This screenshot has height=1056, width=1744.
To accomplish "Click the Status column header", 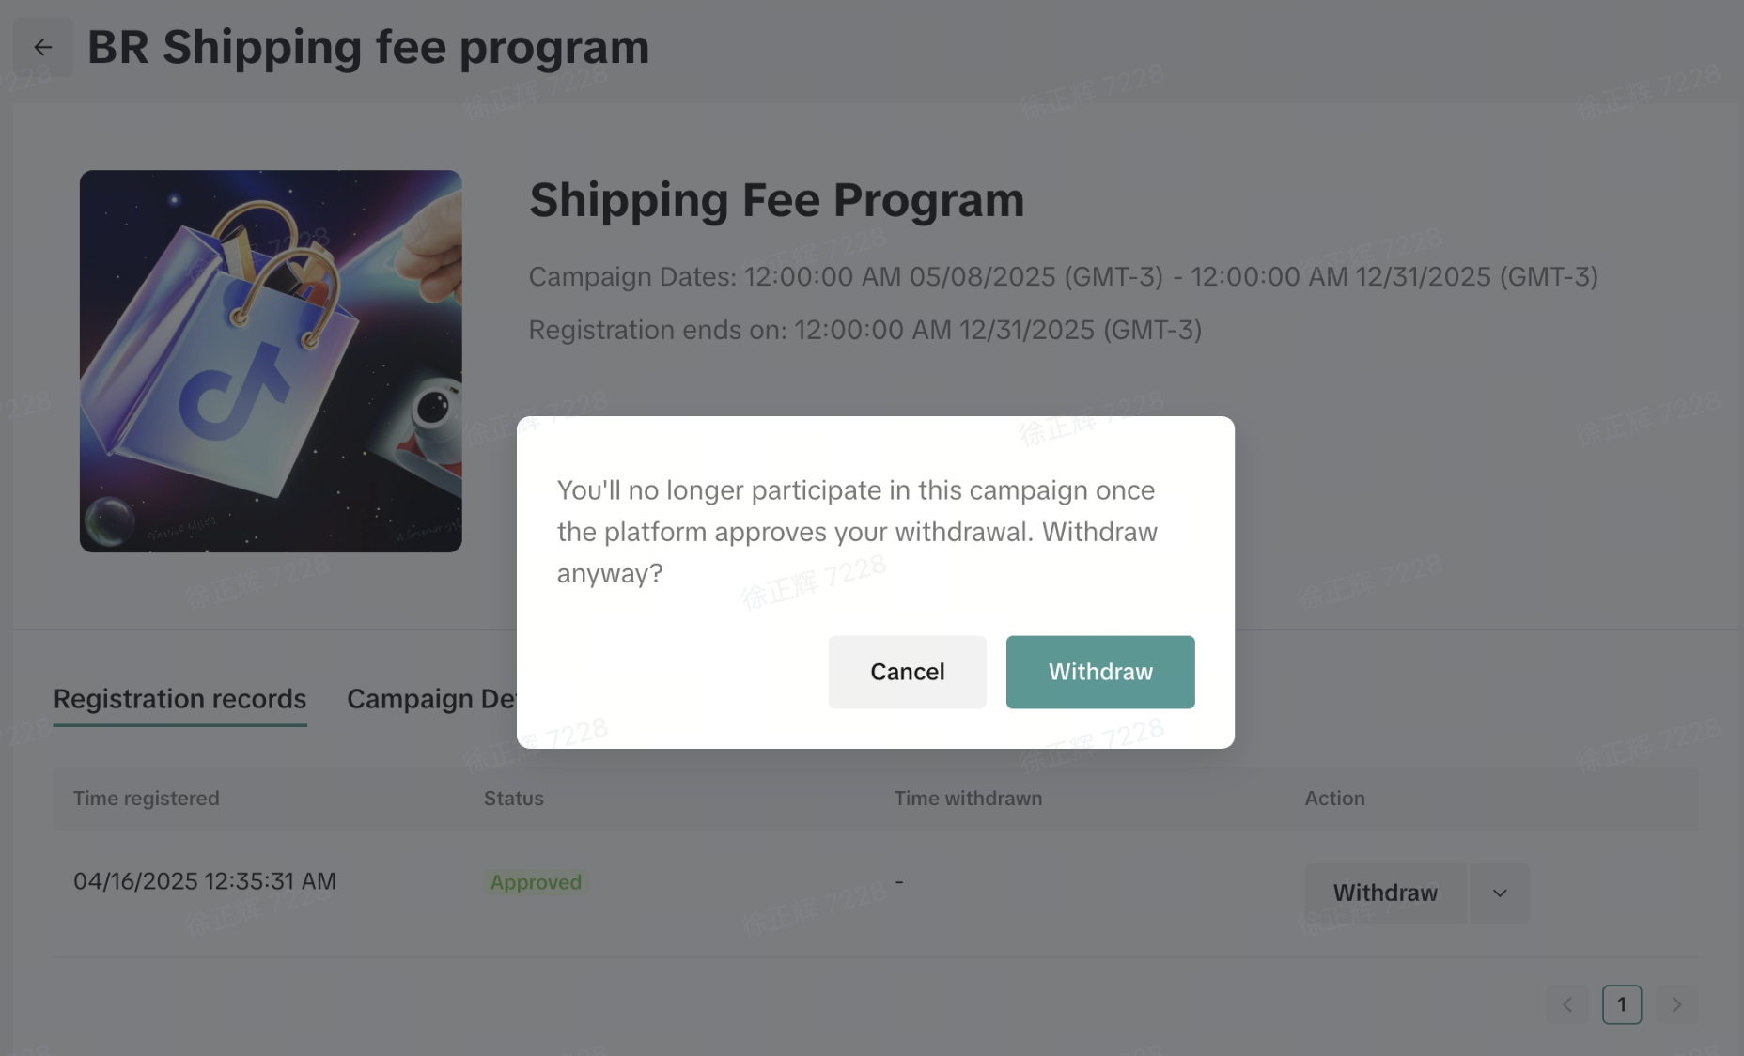I will click(x=514, y=799).
